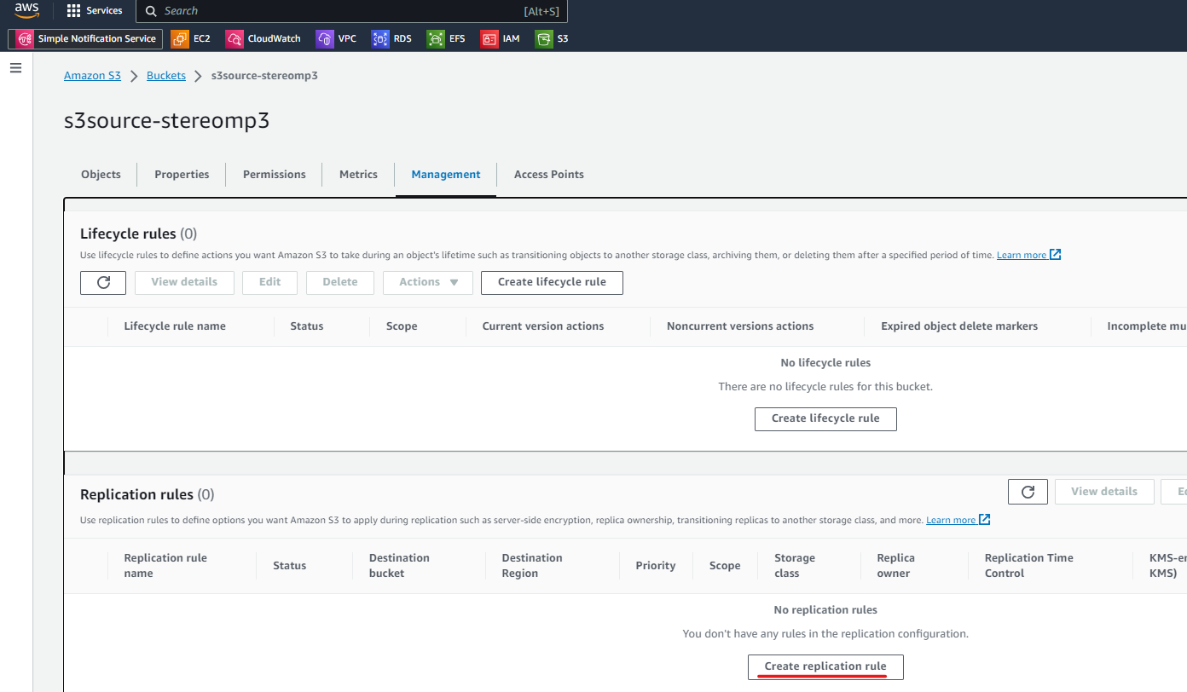Open the IAM service shortcut
Screen dimensions: 1187x692
click(501, 38)
